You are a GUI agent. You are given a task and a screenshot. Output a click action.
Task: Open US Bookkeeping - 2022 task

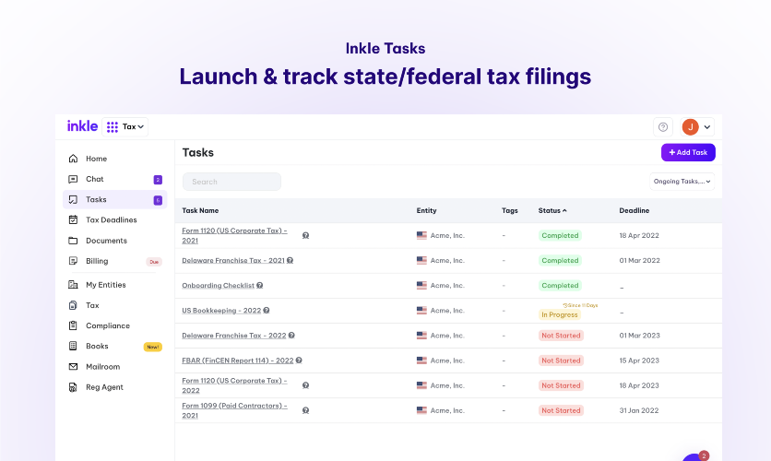[221, 311]
